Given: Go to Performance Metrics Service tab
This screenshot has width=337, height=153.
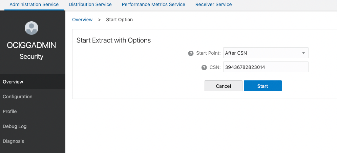Looking at the screenshot, I should 153,4.
